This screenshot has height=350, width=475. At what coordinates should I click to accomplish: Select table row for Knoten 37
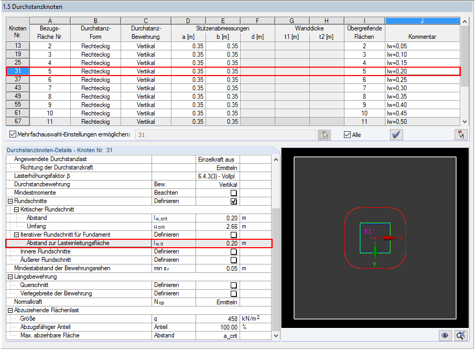coord(17,80)
